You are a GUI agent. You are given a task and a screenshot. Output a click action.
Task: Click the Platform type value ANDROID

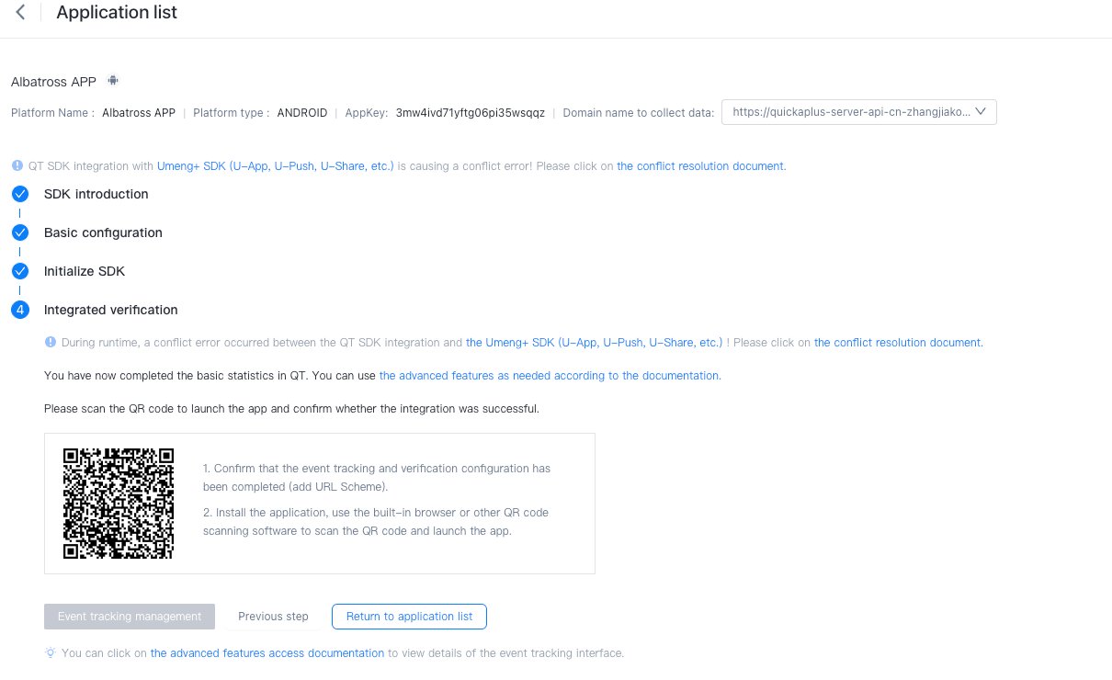[x=302, y=113]
